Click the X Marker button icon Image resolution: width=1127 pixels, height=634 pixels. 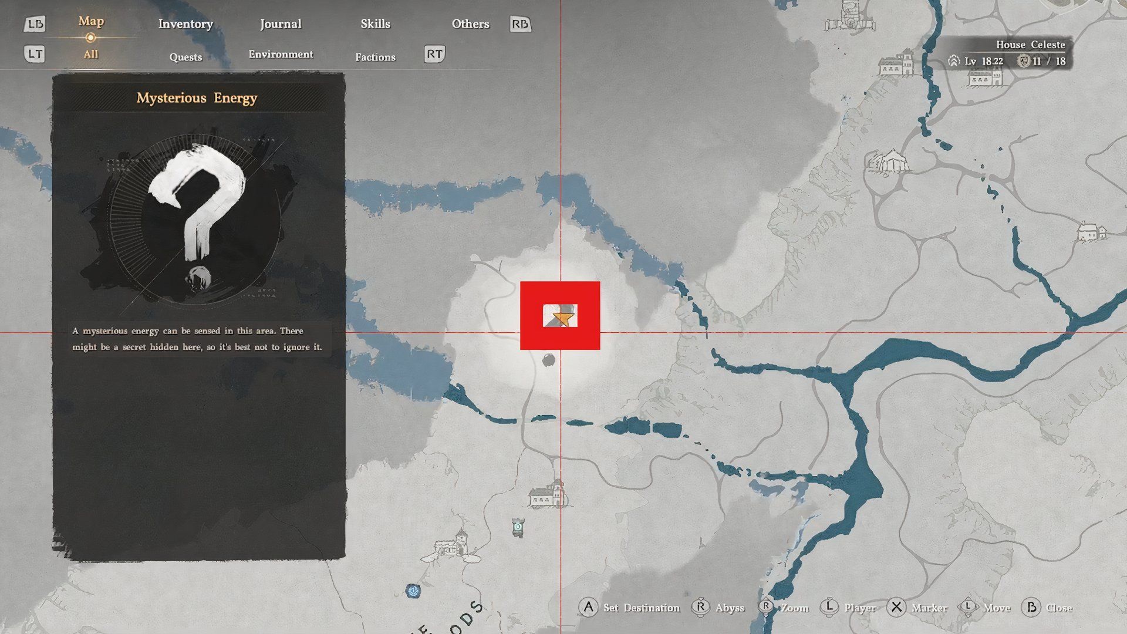pos(896,607)
